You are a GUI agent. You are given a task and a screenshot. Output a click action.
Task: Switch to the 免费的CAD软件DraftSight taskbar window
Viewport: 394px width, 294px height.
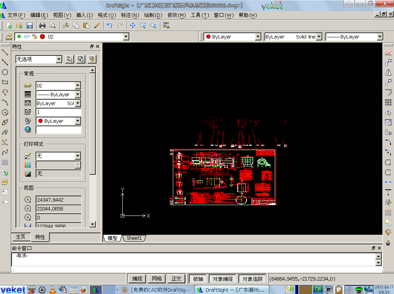156,290
